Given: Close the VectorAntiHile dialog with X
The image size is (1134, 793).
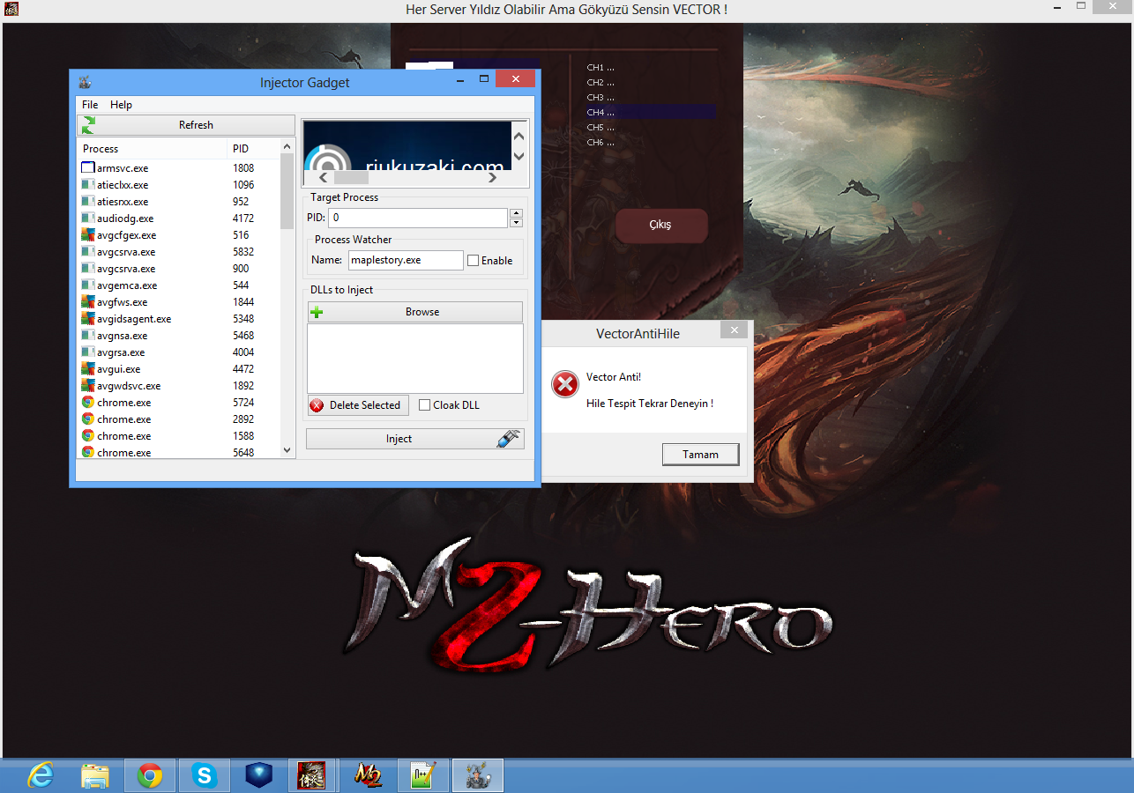Looking at the screenshot, I should pos(734,331).
